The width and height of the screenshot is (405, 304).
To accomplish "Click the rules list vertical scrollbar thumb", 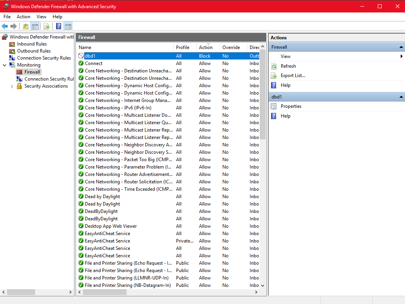I will coord(263,94).
